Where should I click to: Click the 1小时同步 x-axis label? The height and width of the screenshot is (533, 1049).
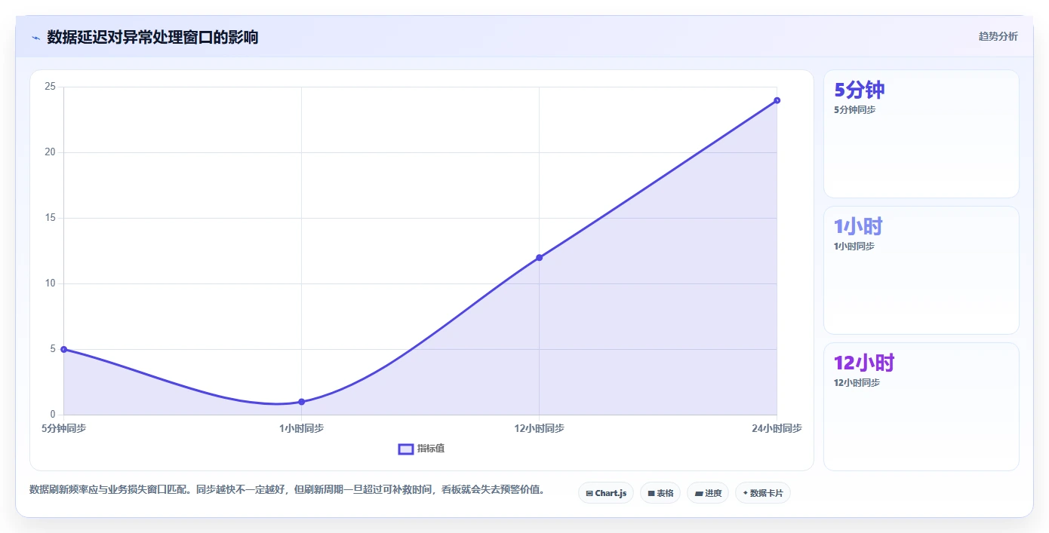tap(302, 428)
